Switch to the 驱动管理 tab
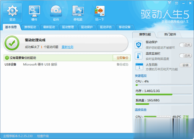Image resolution: width=194 pixels, height=139 pixels. [68, 27]
